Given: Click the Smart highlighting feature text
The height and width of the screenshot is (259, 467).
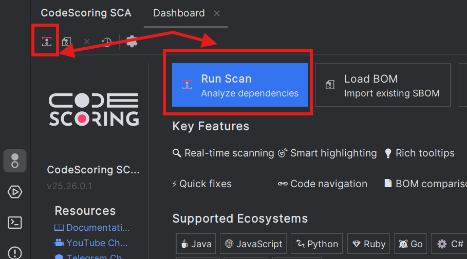Looking at the screenshot, I should [333, 153].
